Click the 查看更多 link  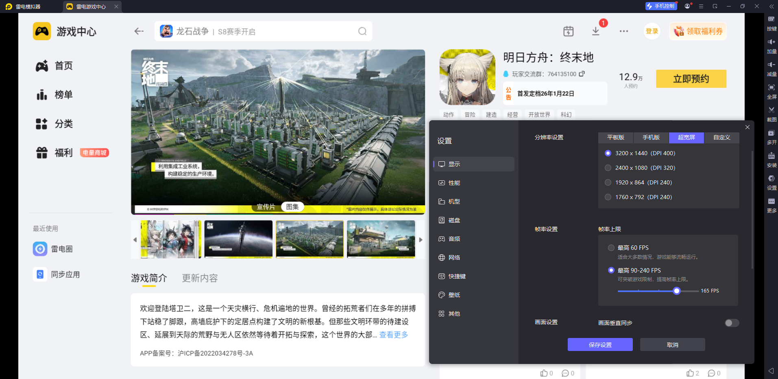coord(393,335)
